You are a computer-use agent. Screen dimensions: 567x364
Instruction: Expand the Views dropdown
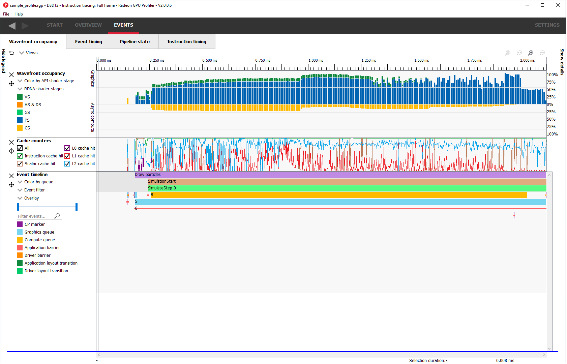coord(22,53)
